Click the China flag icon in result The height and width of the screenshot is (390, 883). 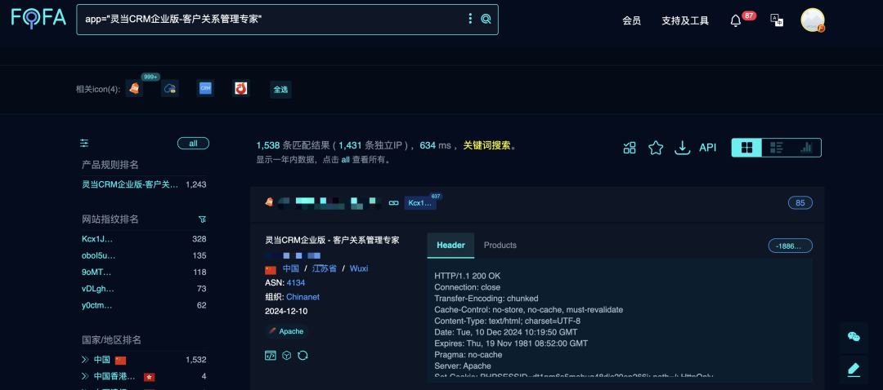coord(271,269)
